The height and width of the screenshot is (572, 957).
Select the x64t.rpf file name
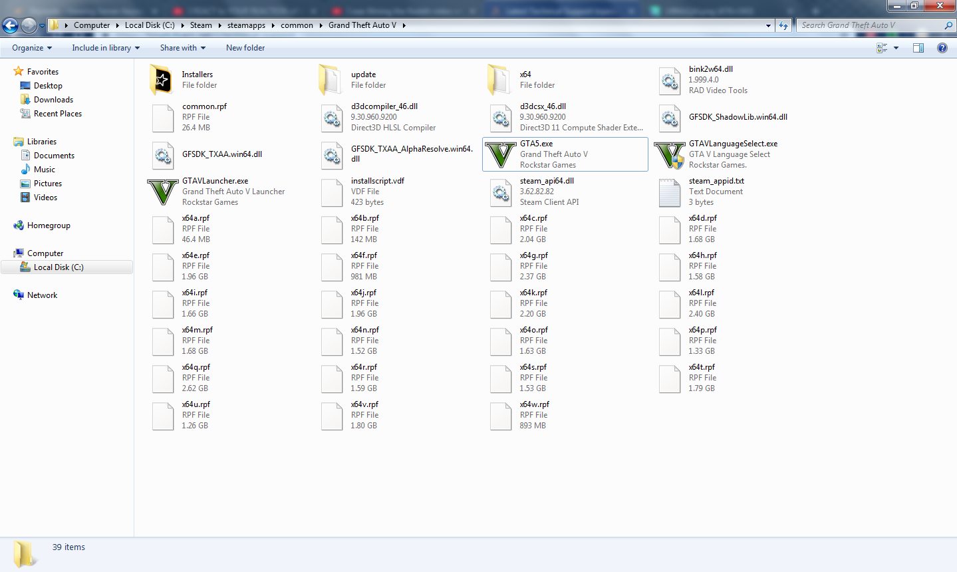[702, 367]
